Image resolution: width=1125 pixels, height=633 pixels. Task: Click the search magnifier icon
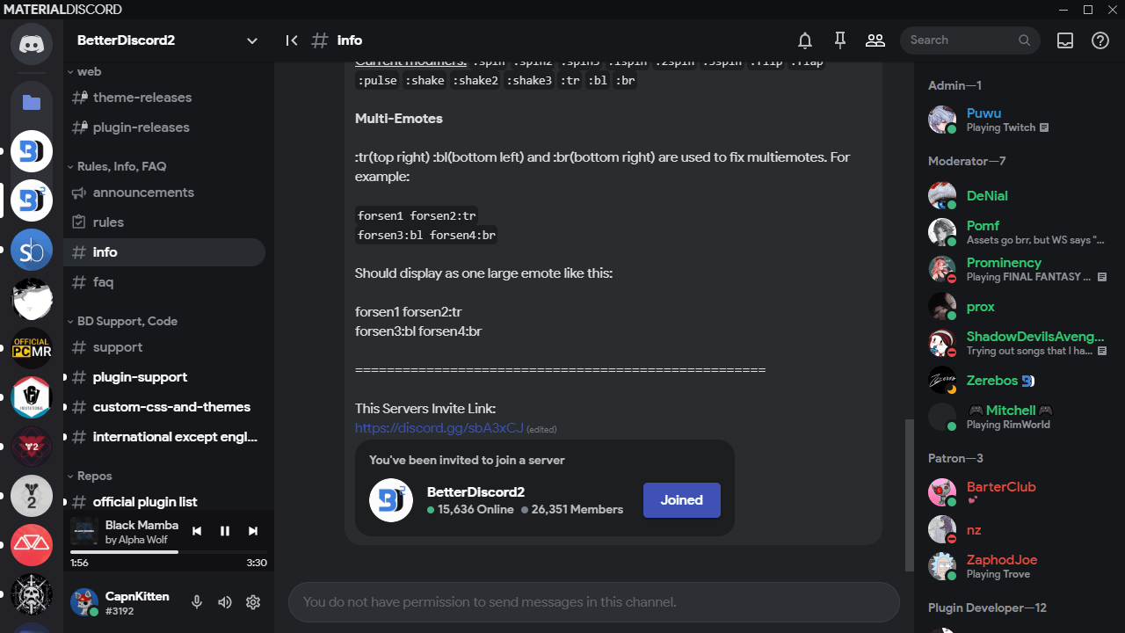coord(1025,40)
